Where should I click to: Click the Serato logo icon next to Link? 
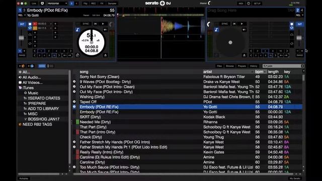[42, 4]
